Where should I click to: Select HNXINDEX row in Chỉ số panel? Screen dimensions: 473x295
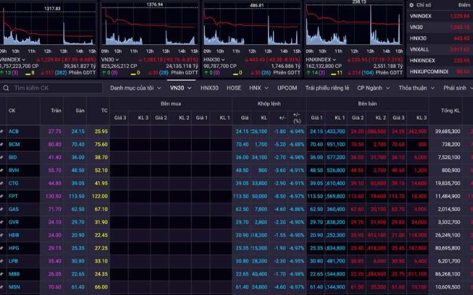point(440,61)
